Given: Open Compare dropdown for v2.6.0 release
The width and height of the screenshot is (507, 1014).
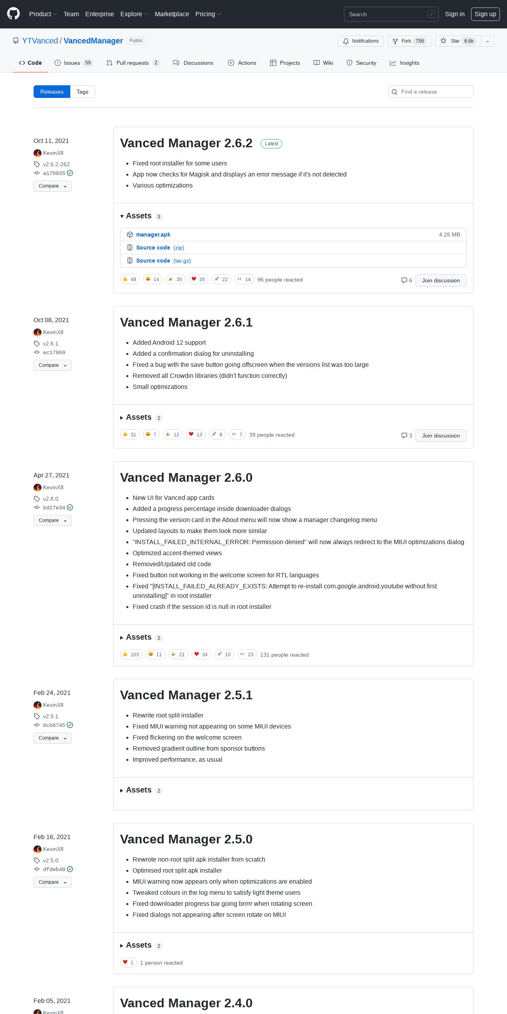Looking at the screenshot, I should click(x=53, y=520).
